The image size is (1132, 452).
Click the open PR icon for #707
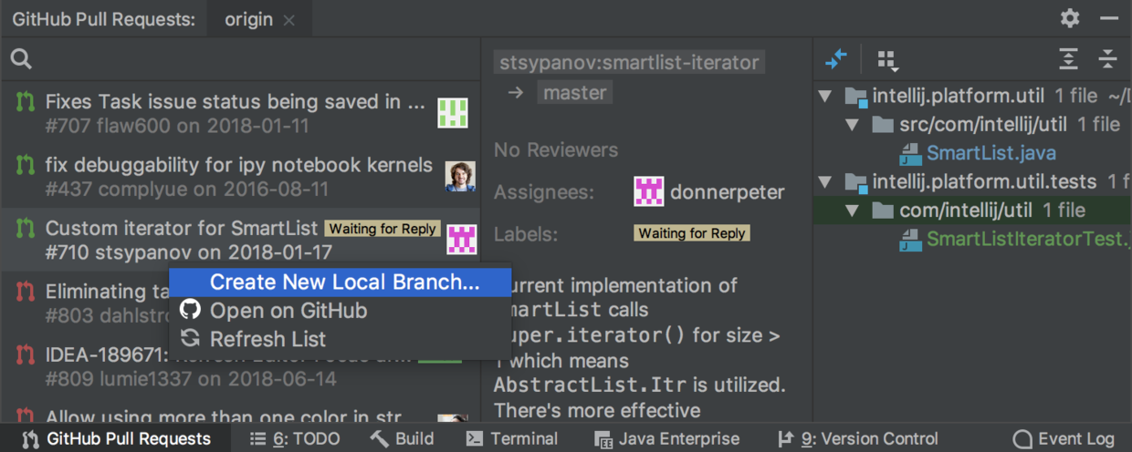tap(26, 101)
